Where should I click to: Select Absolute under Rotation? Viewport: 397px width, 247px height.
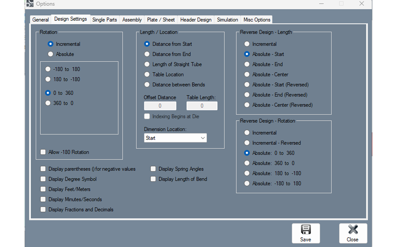click(x=61, y=54)
